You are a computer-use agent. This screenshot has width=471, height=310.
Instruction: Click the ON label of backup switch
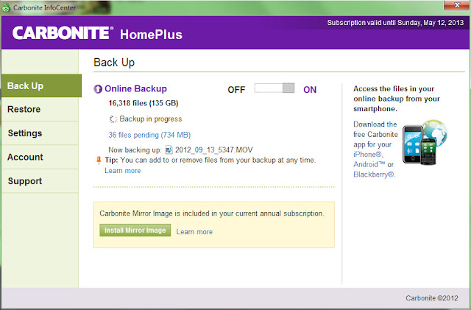point(310,90)
